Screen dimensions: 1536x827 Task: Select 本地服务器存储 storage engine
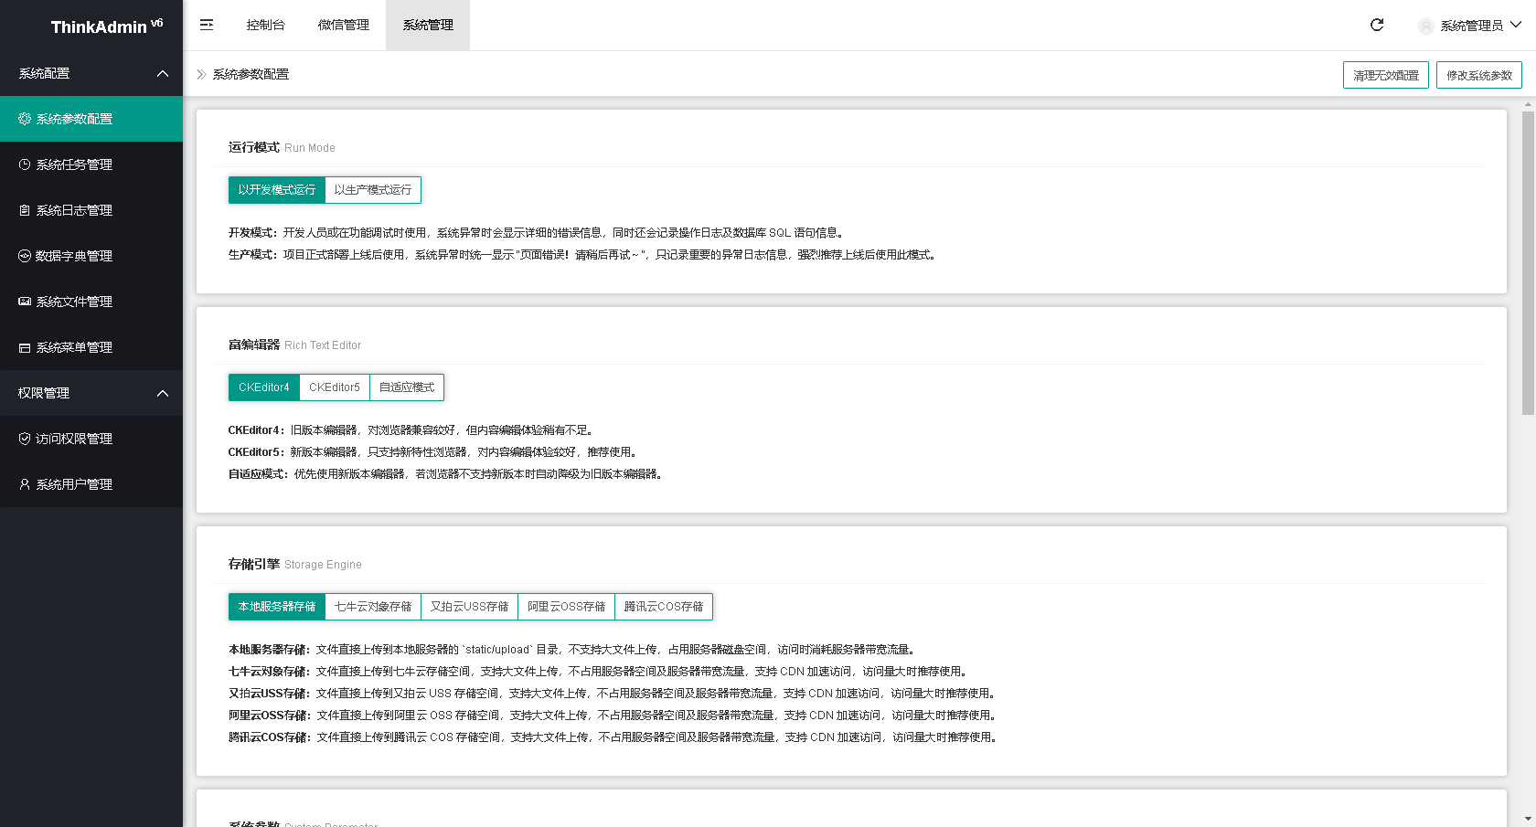(x=277, y=607)
